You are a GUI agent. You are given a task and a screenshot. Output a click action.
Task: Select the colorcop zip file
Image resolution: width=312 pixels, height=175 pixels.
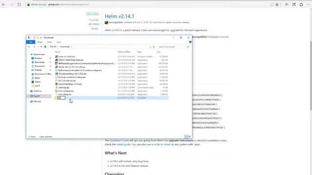(63, 87)
